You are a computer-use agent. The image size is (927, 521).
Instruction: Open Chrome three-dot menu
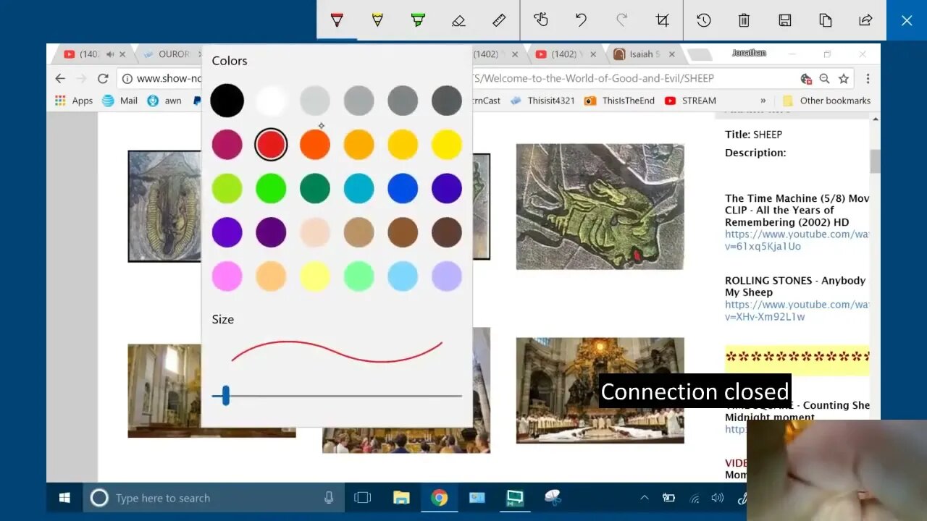(868, 78)
